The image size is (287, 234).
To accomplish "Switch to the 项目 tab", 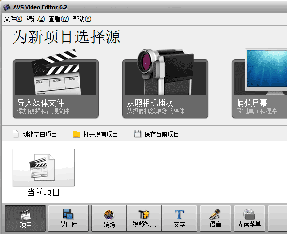I will [25, 218].
